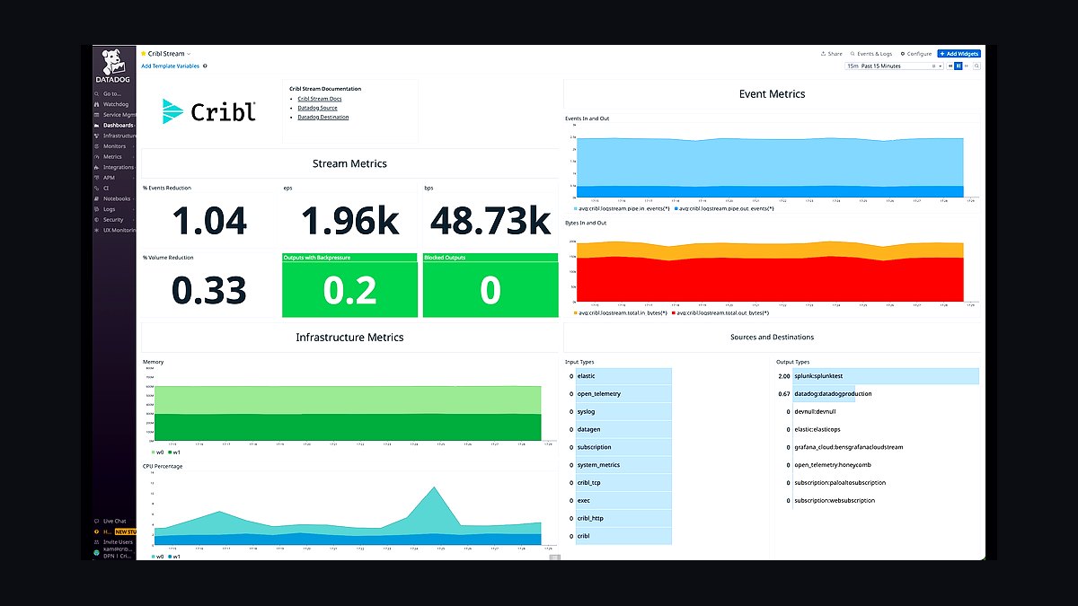The height and width of the screenshot is (606, 1078).
Task: Click the datadog:datadogproduction output row
Action: coord(878,394)
